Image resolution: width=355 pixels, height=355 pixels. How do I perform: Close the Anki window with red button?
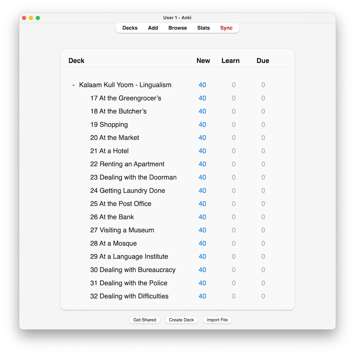pyautogui.click(x=24, y=18)
